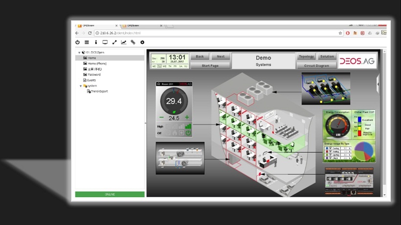Open the trend chart icon
Screen dimensions: 401x225
[x=124, y=42]
